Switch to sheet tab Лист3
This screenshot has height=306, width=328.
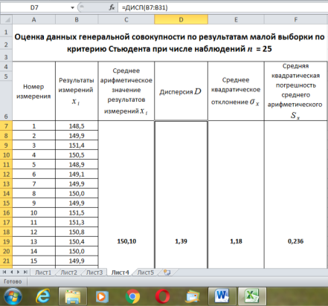tap(94, 273)
